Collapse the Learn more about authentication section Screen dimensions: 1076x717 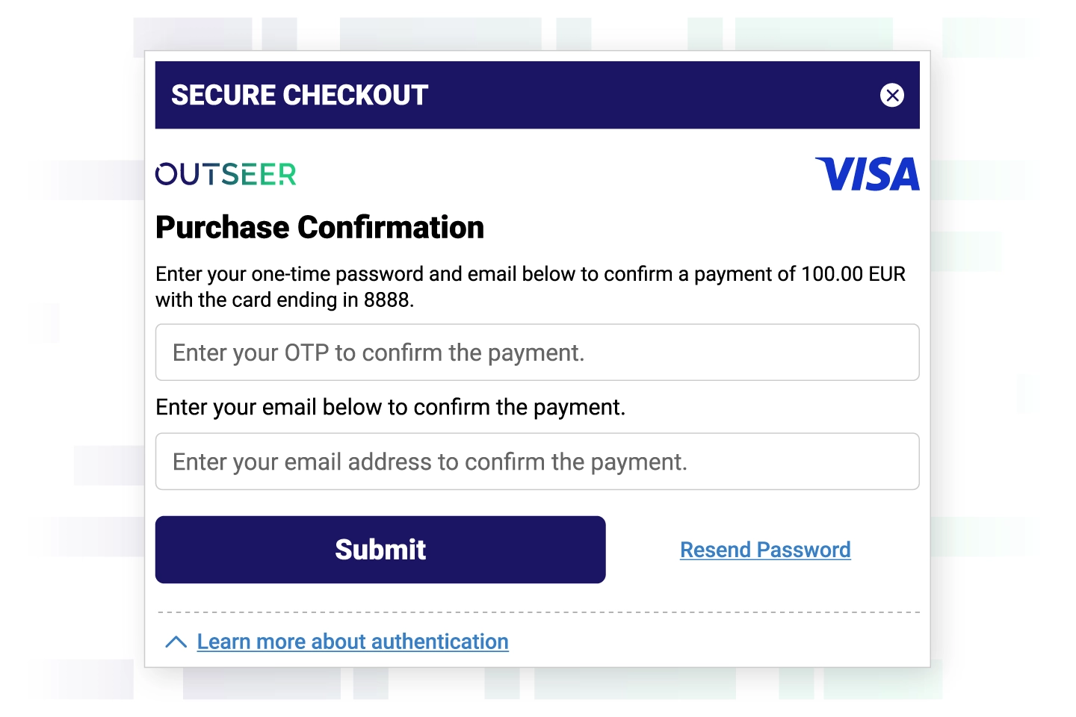176,642
